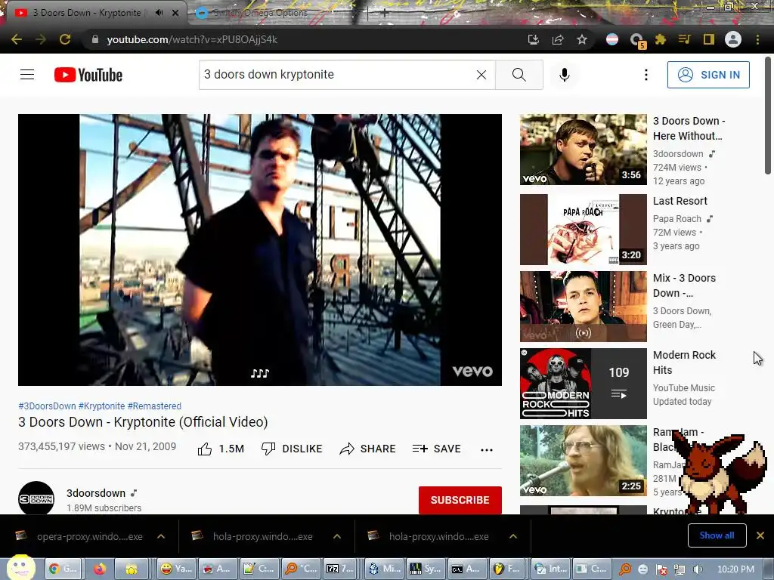Mute the tab via speaker icon
This screenshot has width=774, height=580.
click(159, 13)
